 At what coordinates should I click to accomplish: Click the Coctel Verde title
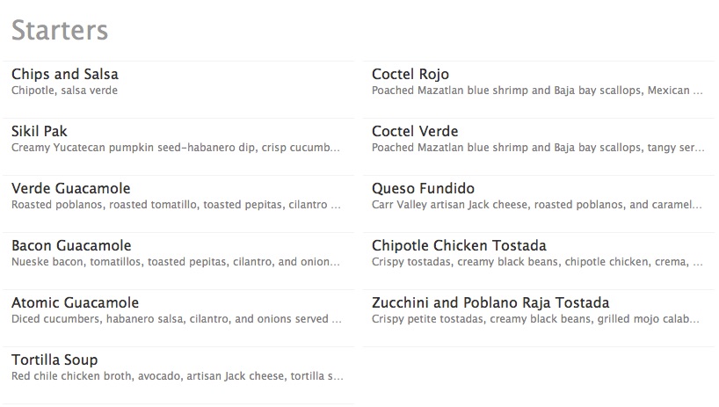click(415, 132)
